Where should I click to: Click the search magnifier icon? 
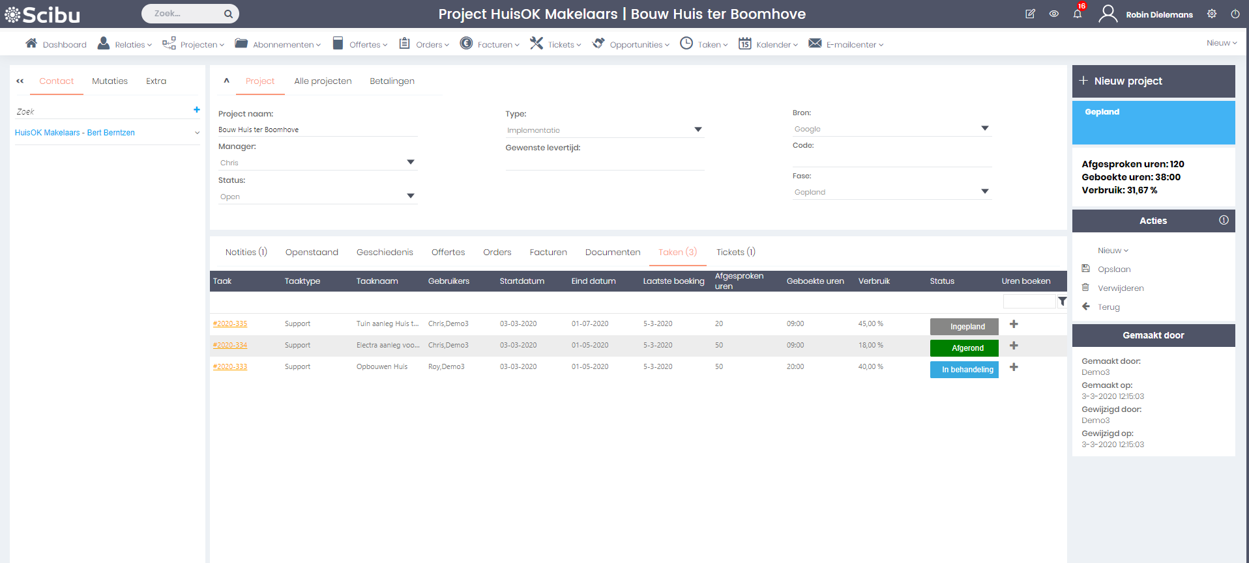pyautogui.click(x=228, y=14)
